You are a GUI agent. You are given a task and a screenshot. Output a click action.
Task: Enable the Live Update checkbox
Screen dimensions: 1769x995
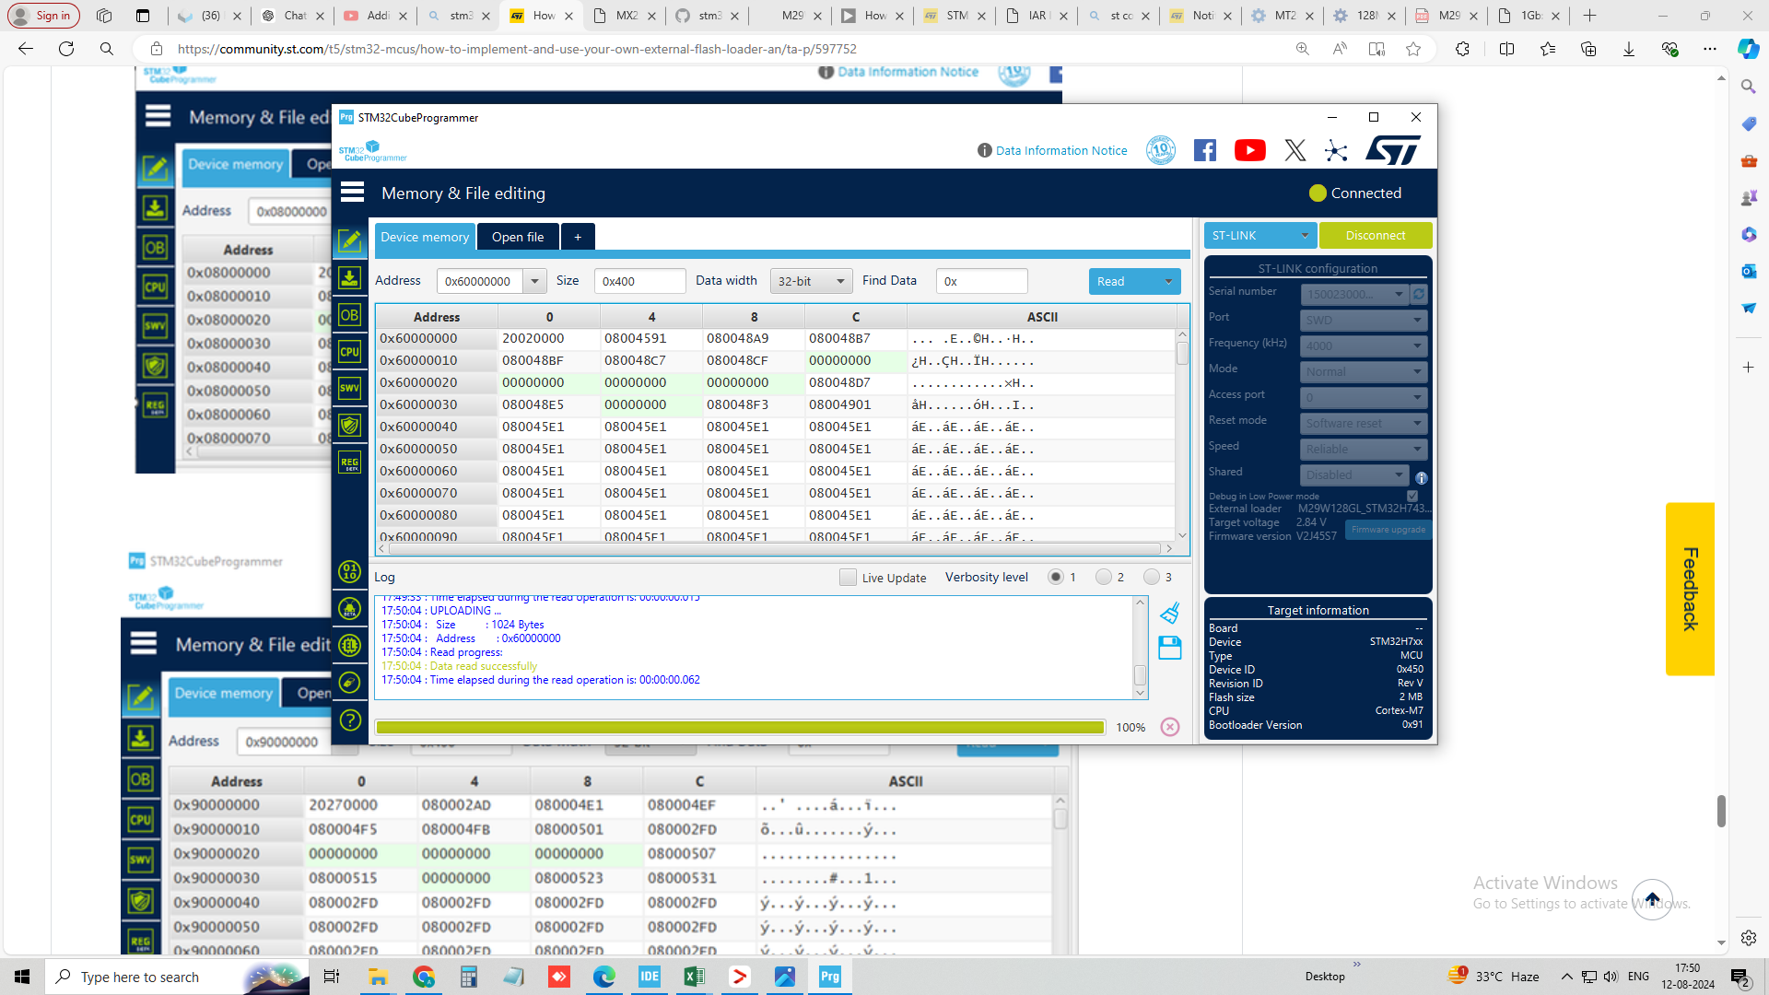848,577
